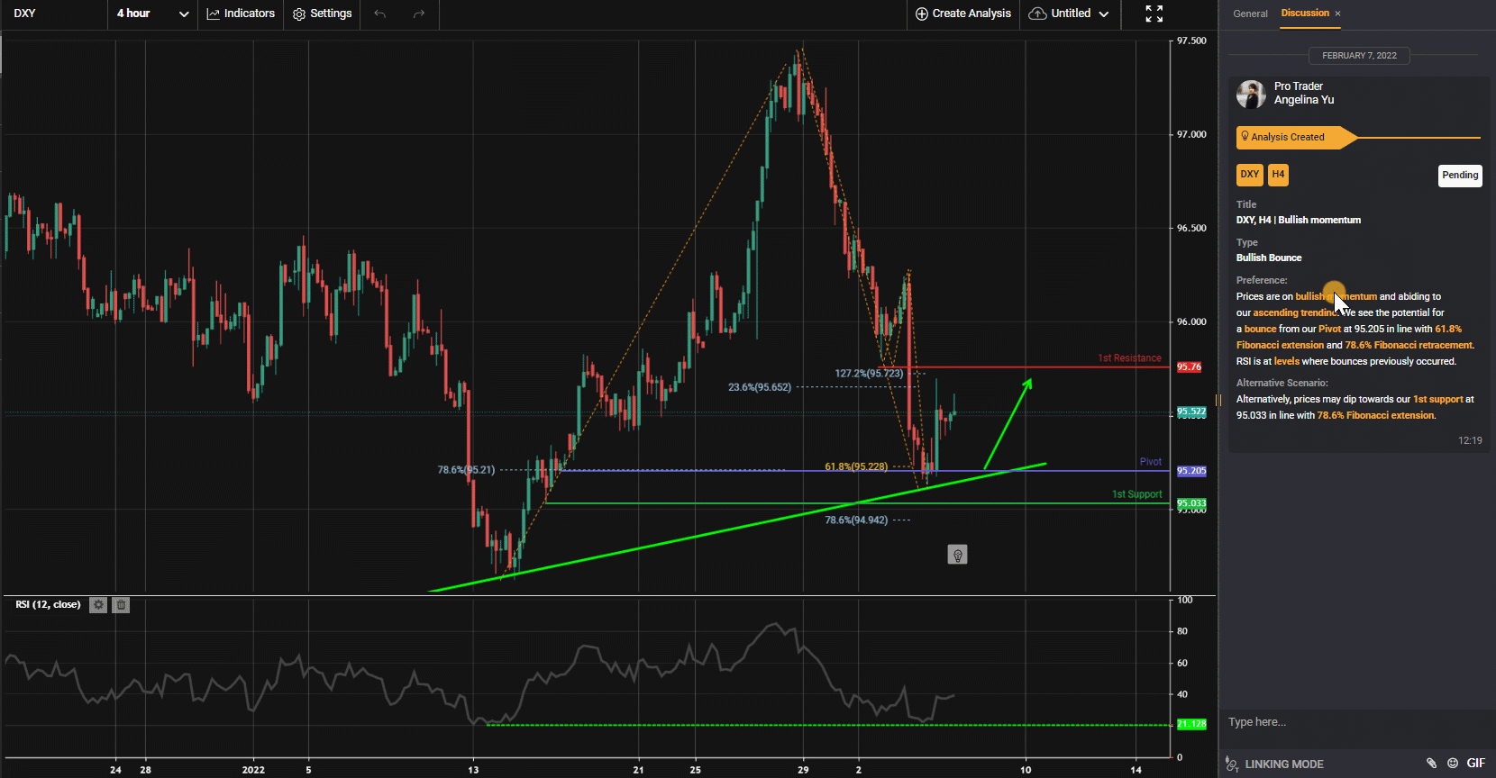Click the 23.6%(95.652) Fibonacci label

coord(760,387)
